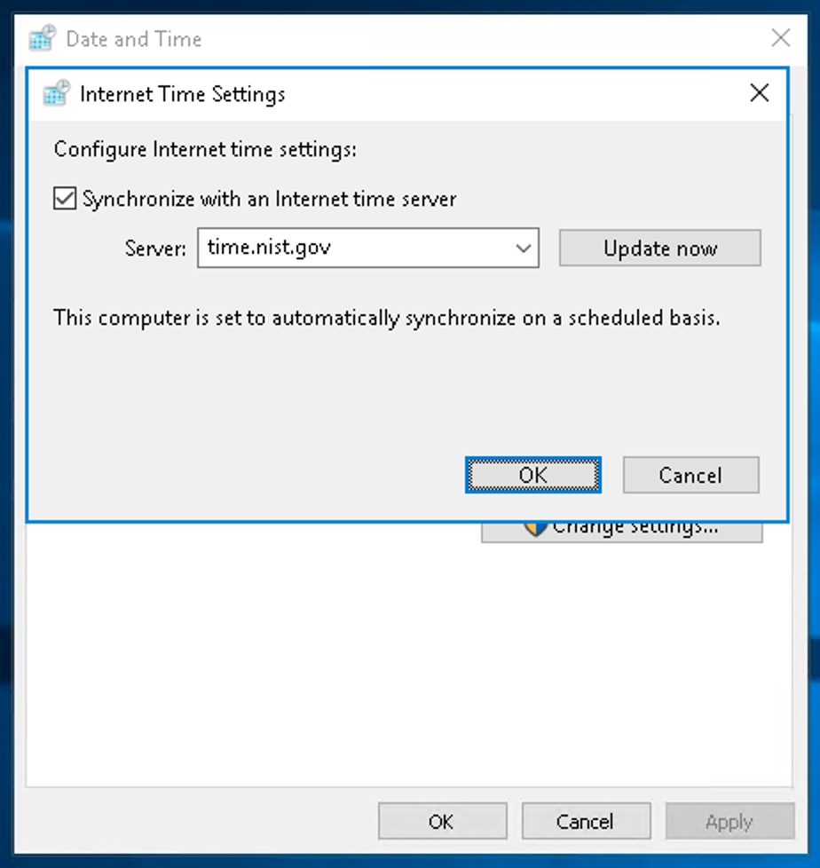Click the Internet Time Settings title bar text
This screenshot has width=820, height=868.
click(183, 95)
